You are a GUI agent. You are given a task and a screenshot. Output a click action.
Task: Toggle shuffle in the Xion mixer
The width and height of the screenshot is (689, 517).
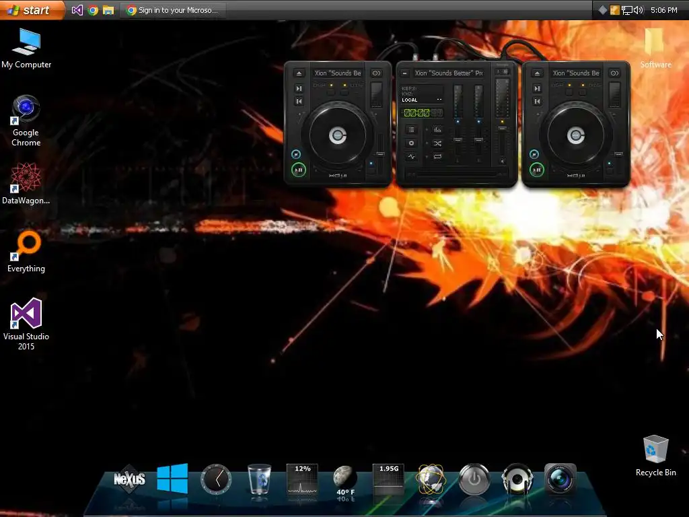437,143
